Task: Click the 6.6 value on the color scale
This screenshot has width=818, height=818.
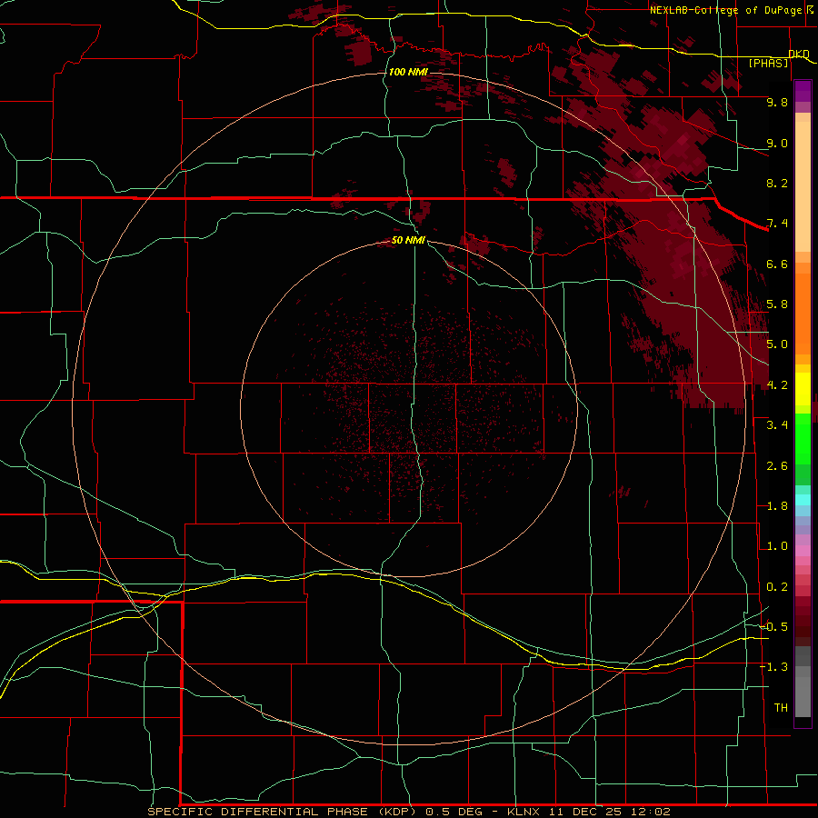Action: click(x=777, y=264)
